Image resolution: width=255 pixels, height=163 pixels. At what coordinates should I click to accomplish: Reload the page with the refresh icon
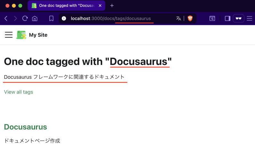25,18
